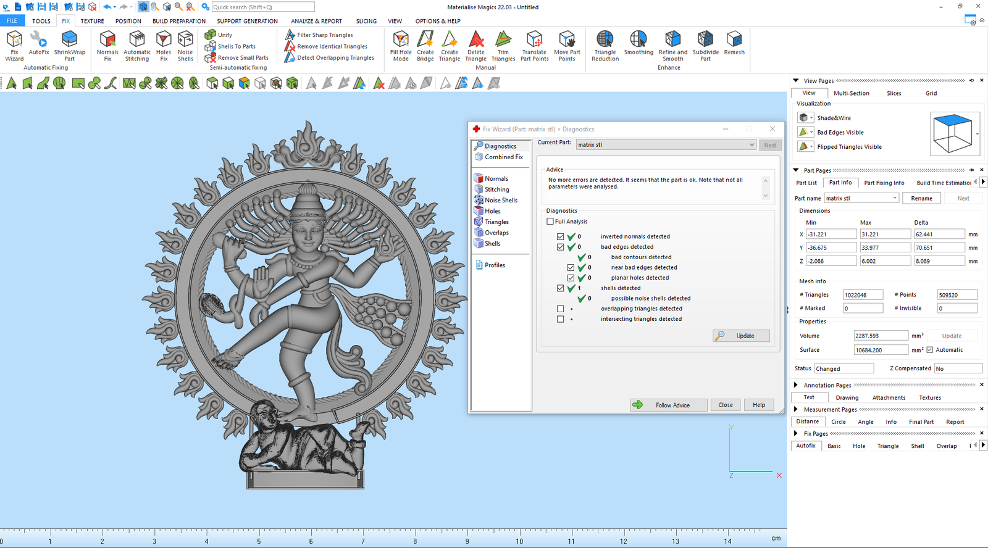Screen dimensions: 988x548
Task: Click the Normals Fix icon
Action: tap(107, 46)
